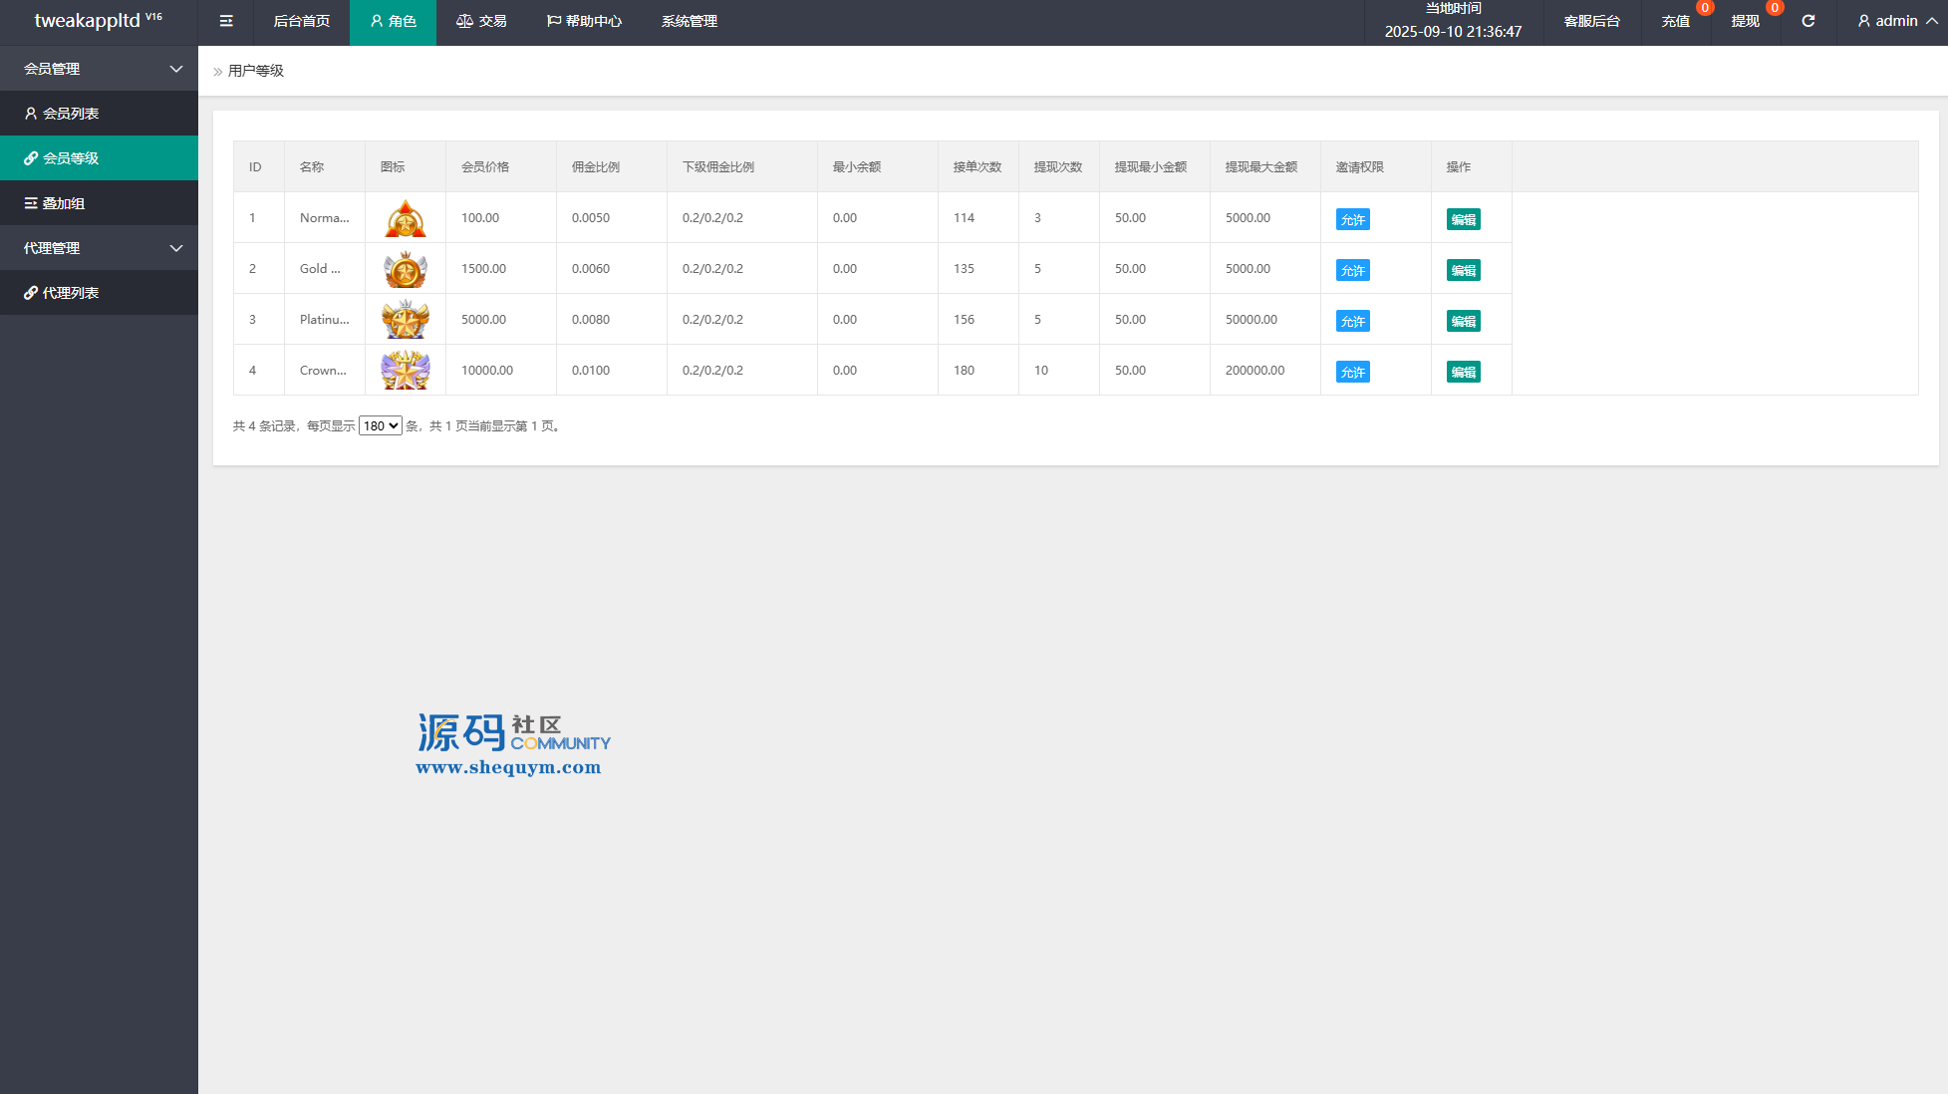The height and width of the screenshot is (1094, 1948).
Task: Switch to the 交易 top tab
Action: click(481, 21)
